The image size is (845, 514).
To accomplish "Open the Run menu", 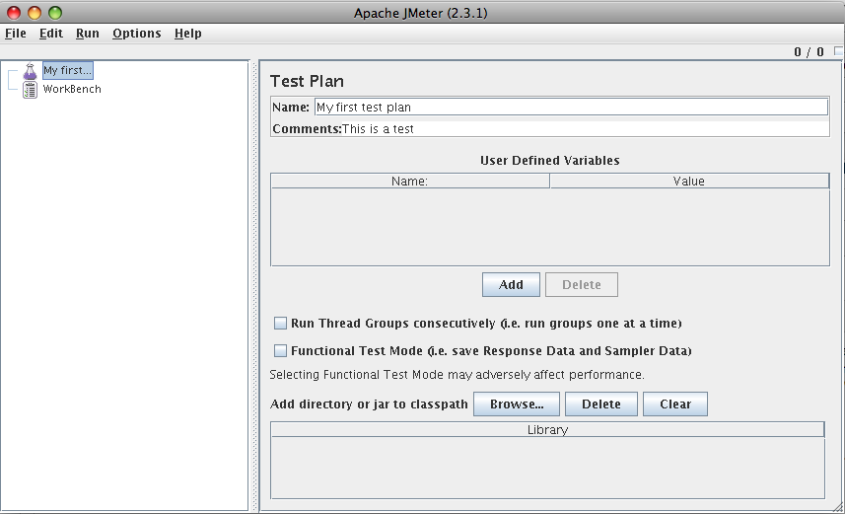I will tap(88, 34).
